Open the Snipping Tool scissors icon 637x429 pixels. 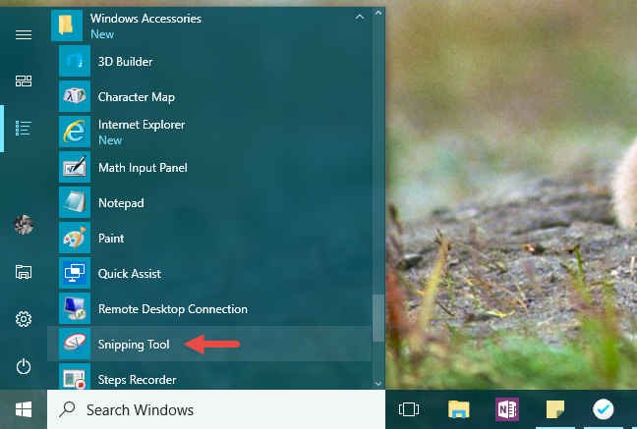pyautogui.click(x=75, y=344)
